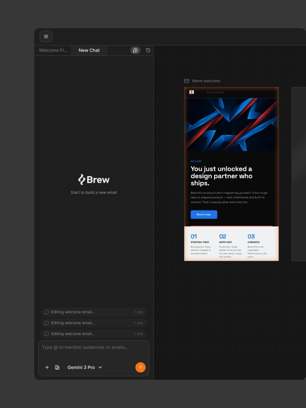The height and width of the screenshot is (408, 306).
Task: Click the Warm welcome email label
Action: click(206, 81)
